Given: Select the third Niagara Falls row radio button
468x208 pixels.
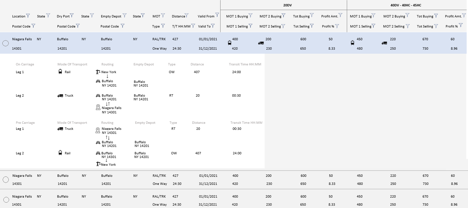Looking at the screenshot, I should 6,200.
